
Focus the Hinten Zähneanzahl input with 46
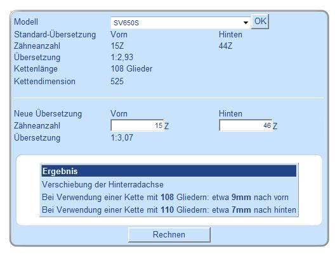(246, 125)
